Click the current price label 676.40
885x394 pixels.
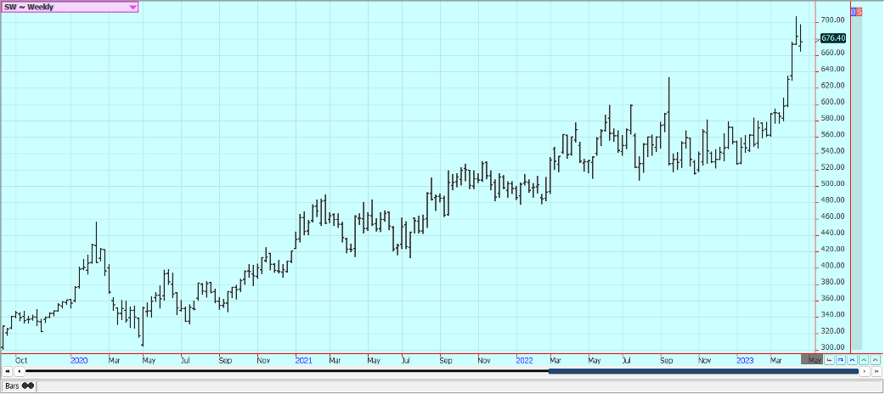(833, 38)
